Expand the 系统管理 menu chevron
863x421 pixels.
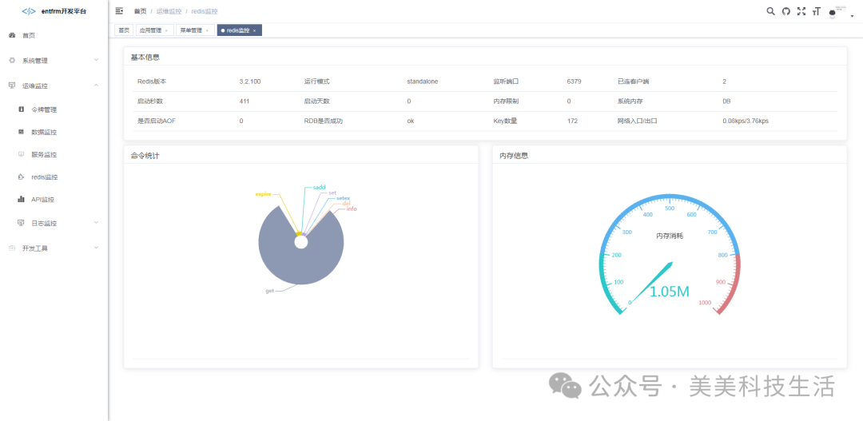96,60
